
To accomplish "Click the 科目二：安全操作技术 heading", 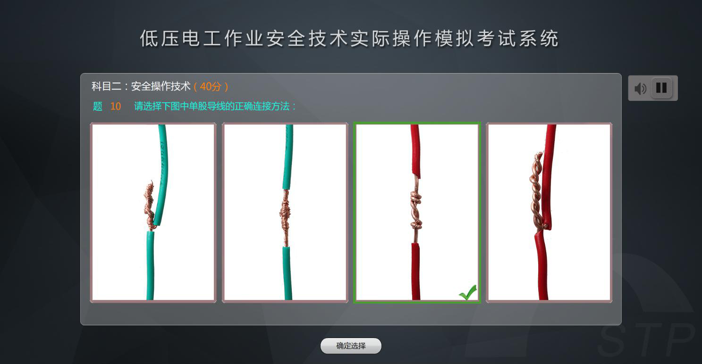I will [x=141, y=86].
